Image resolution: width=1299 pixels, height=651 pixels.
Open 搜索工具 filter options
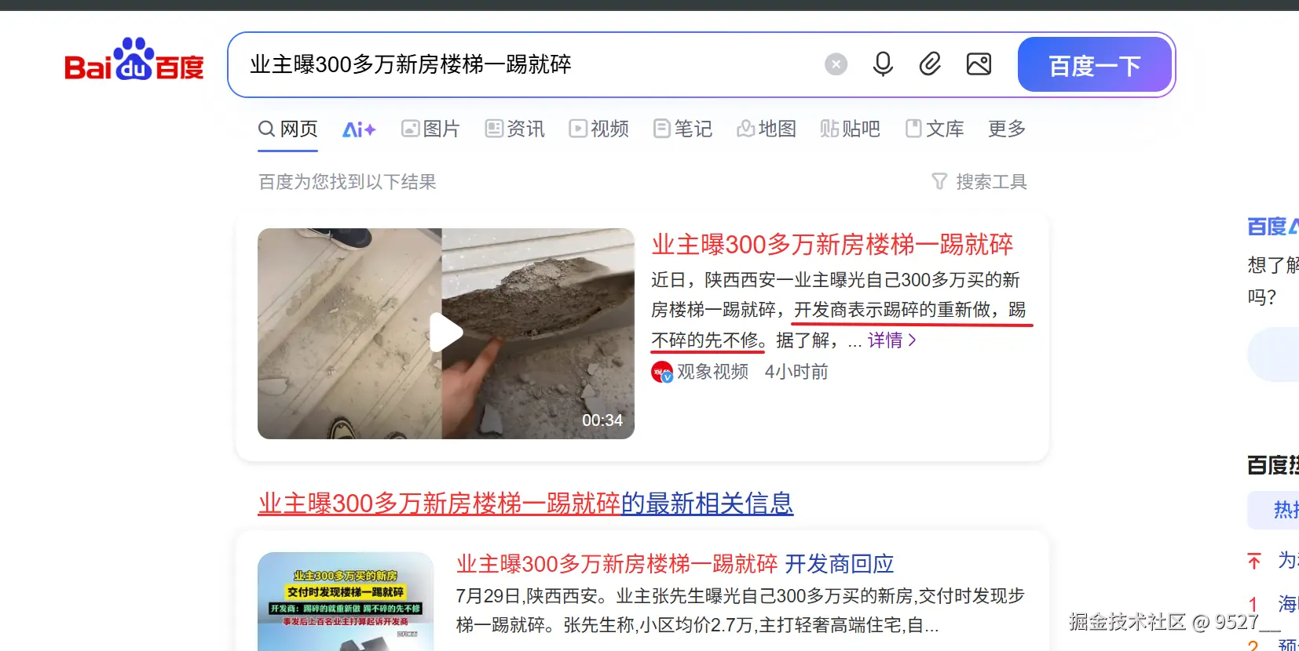(979, 182)
